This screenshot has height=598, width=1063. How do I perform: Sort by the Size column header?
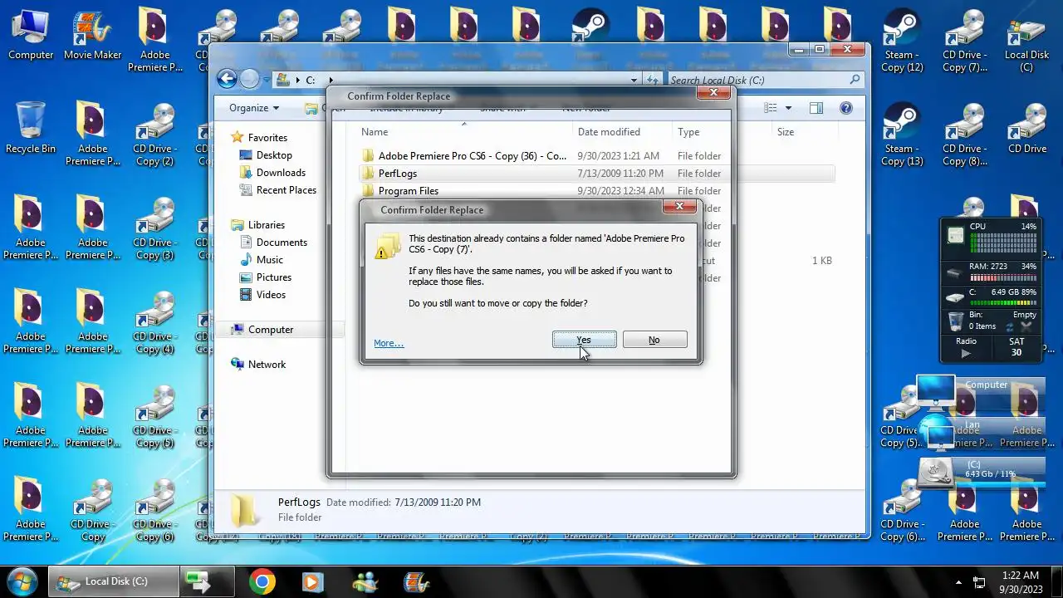point(786,132)
